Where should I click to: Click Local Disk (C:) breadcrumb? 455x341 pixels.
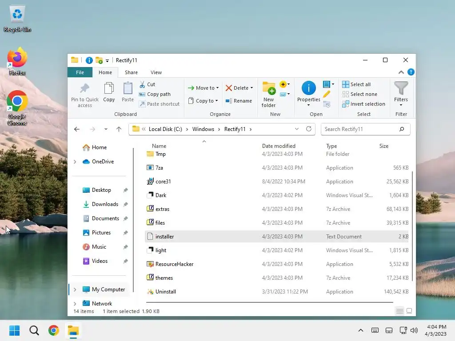point(165,129)
